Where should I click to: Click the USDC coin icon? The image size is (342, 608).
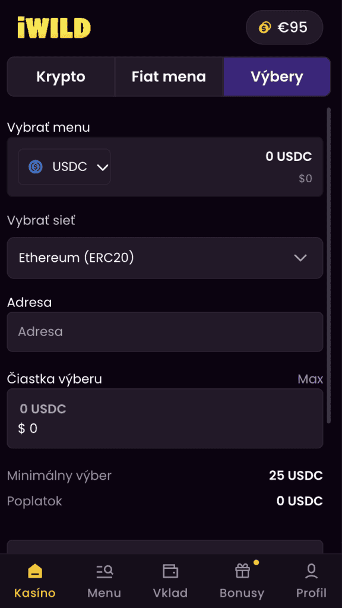36,166
